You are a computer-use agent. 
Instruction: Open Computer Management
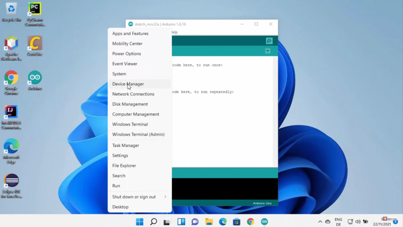(x=140, y=114)
